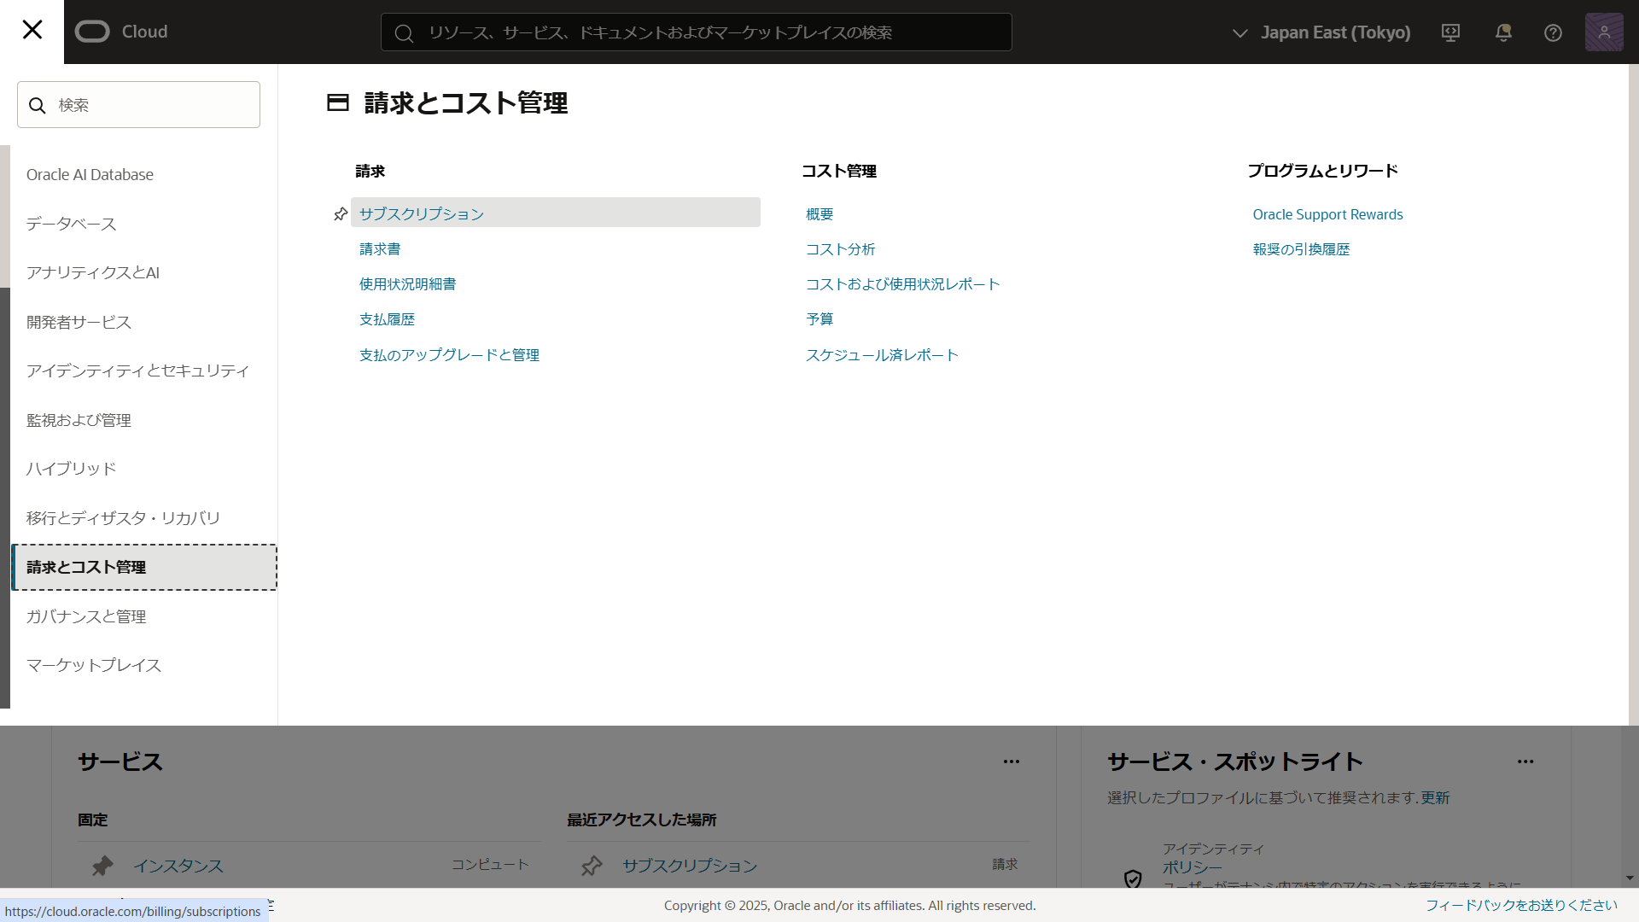The image size is (1639, 922).
Task: Open the help question mark menu
Action: (1552, 32)
